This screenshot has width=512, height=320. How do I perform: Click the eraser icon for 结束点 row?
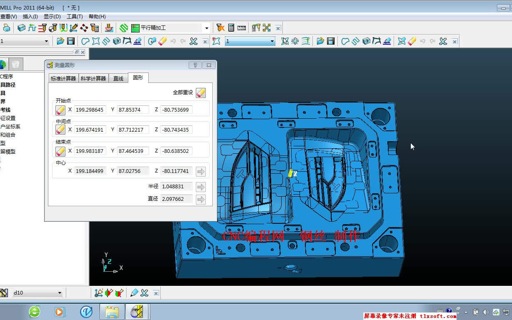(61, 151)
